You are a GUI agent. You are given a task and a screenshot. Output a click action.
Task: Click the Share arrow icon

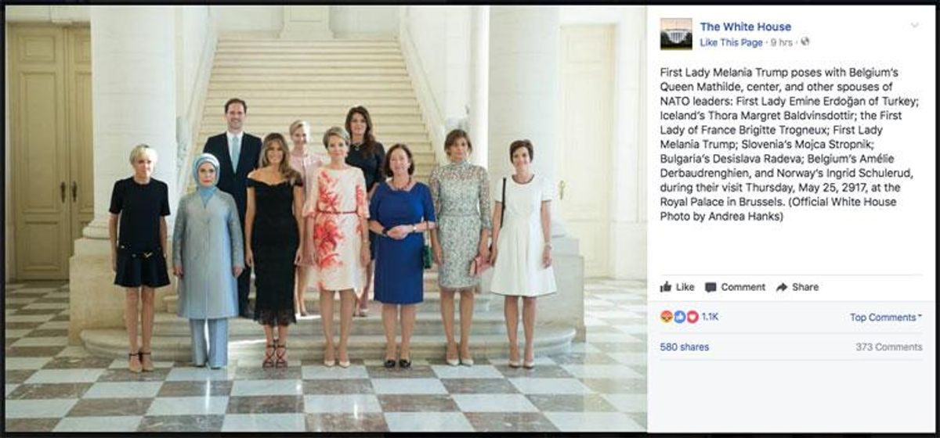pyautogui.click(x=781, y=287)
